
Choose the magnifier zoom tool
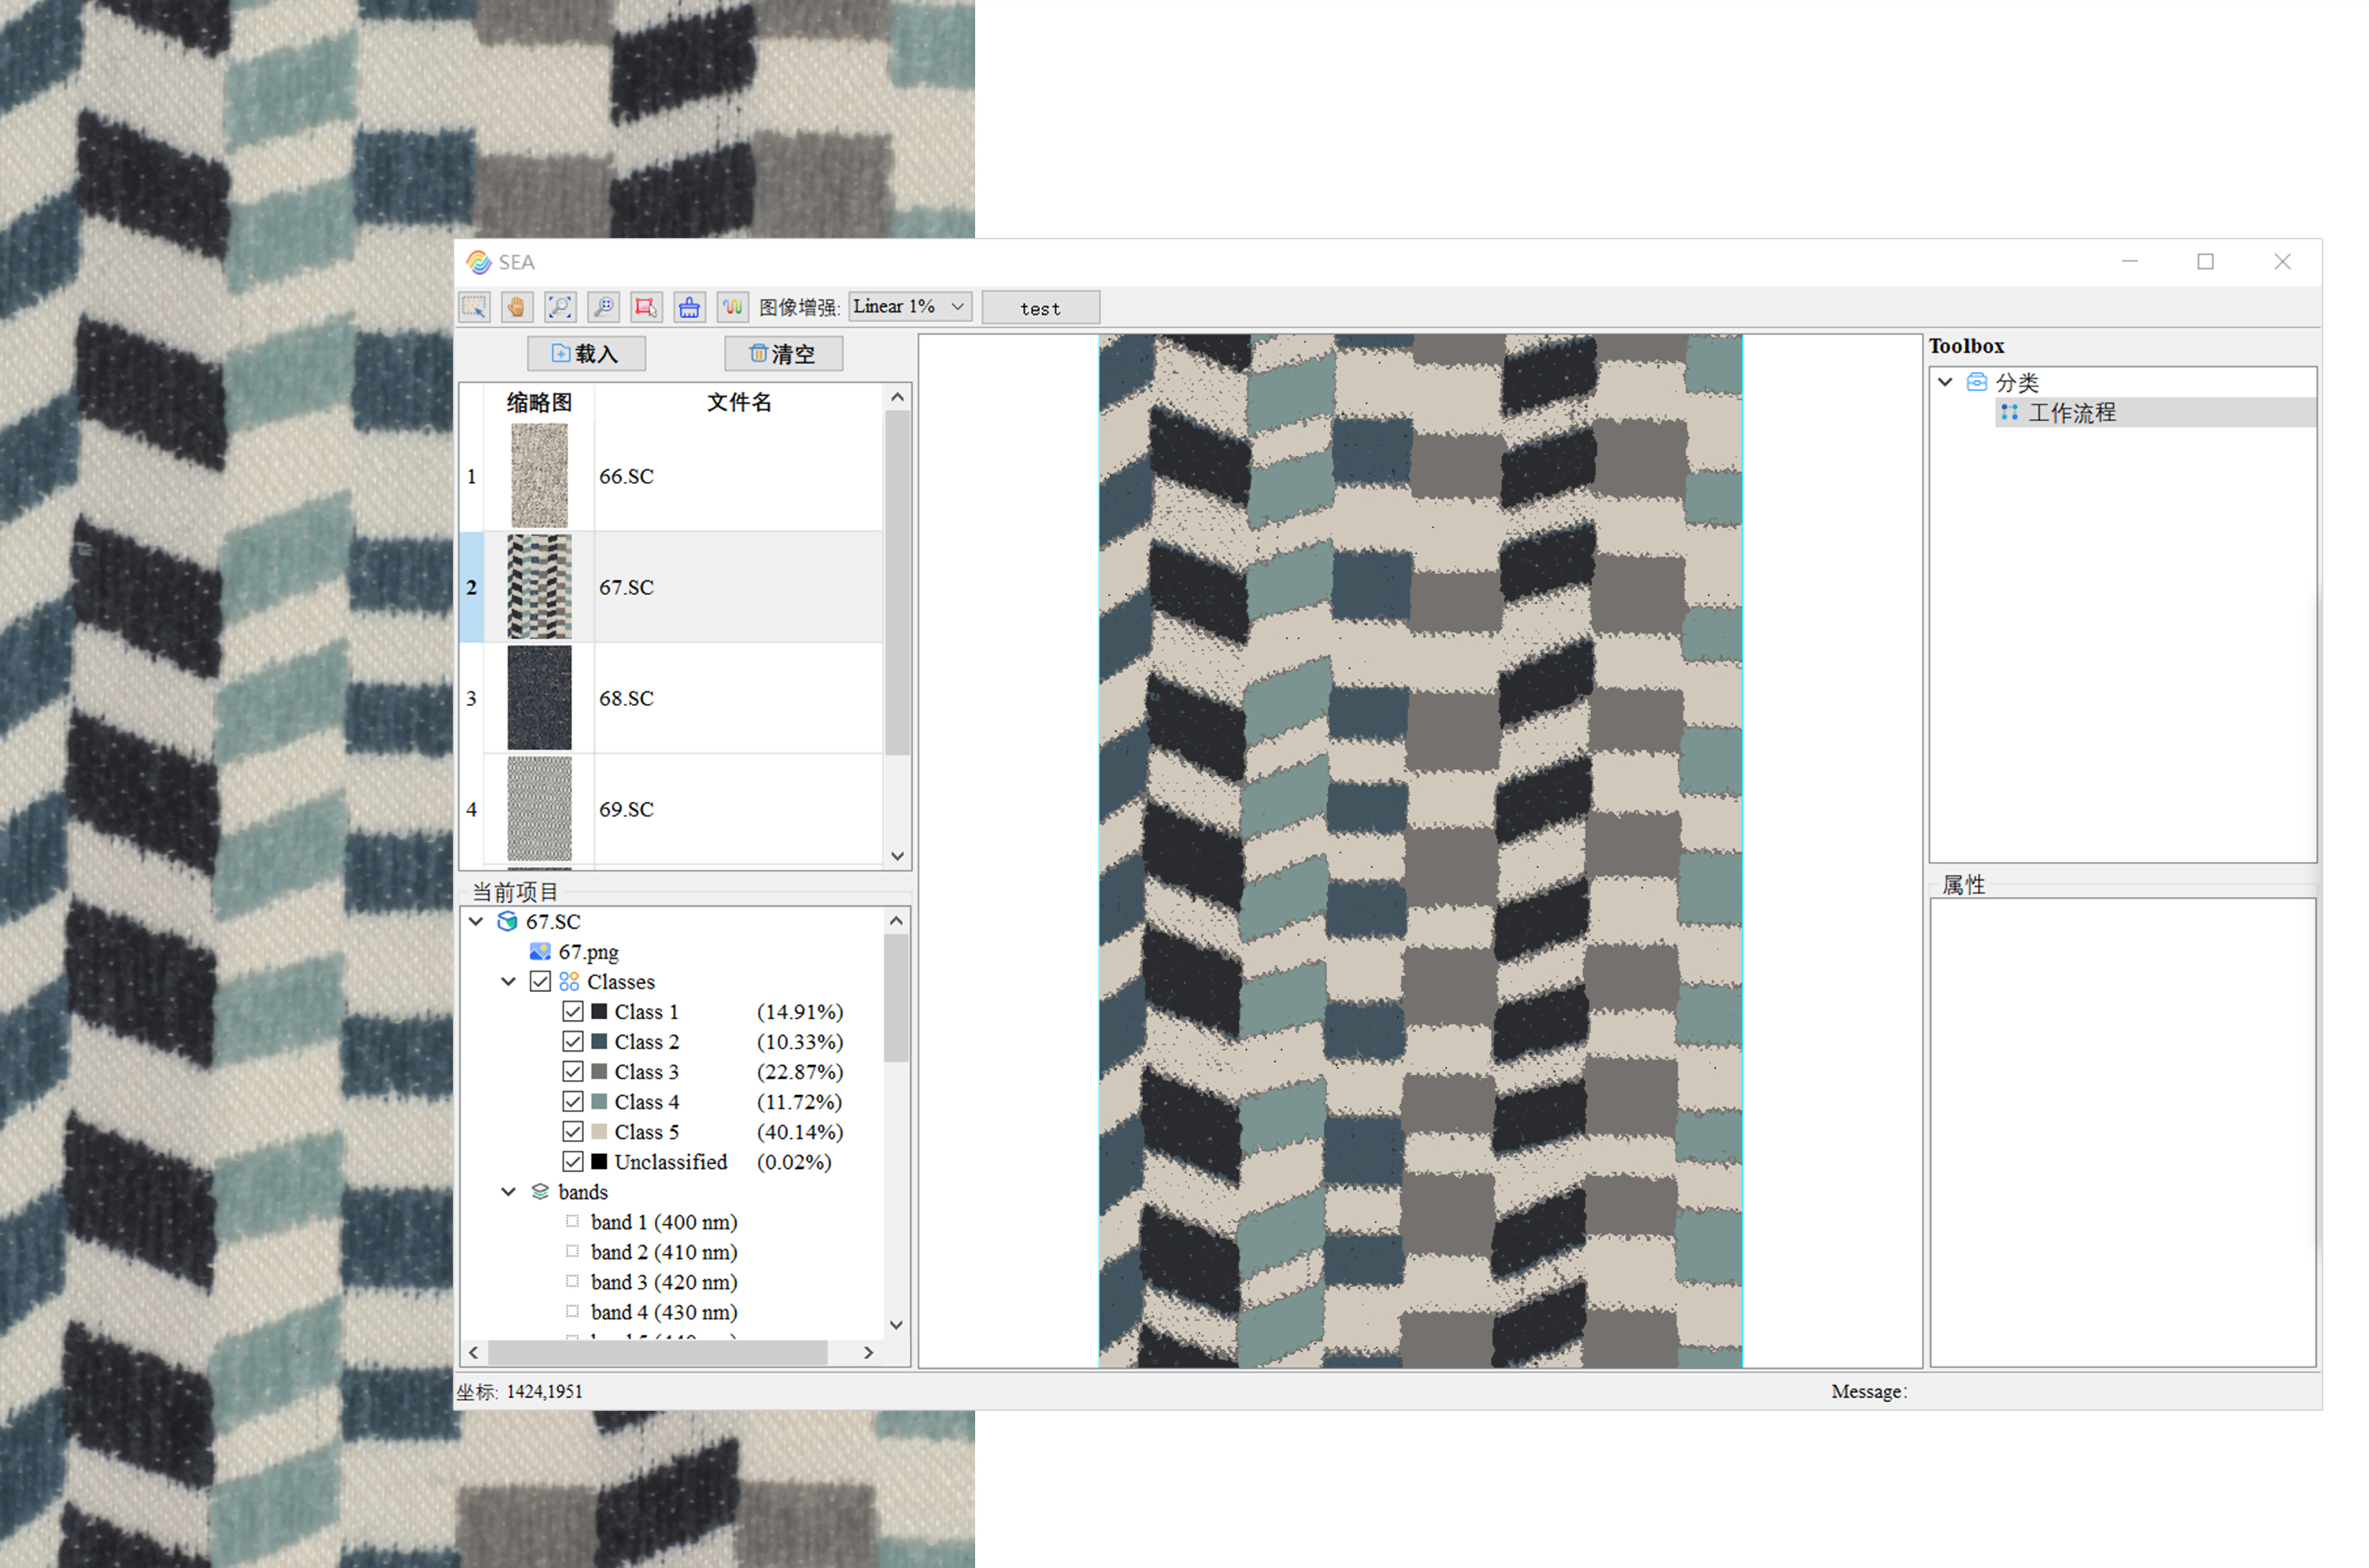603,307
